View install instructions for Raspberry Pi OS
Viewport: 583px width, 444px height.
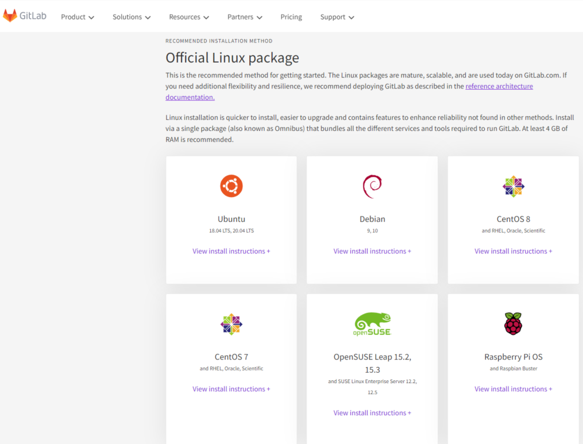click(513, 389)
